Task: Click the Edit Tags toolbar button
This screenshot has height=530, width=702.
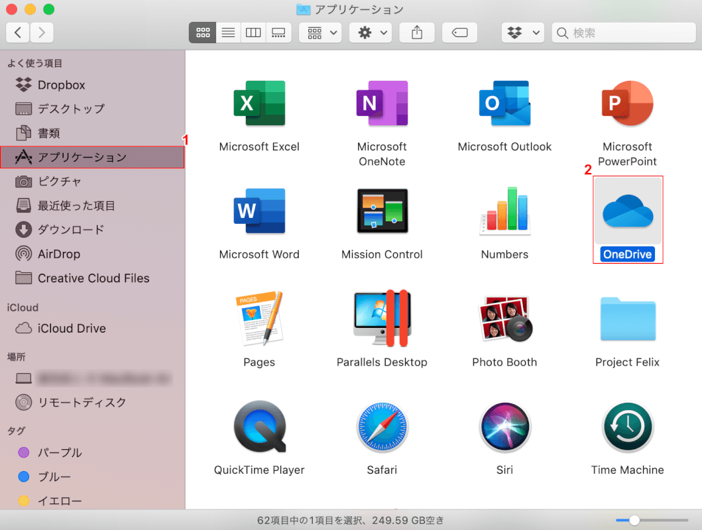Action: tap(460, 32)
